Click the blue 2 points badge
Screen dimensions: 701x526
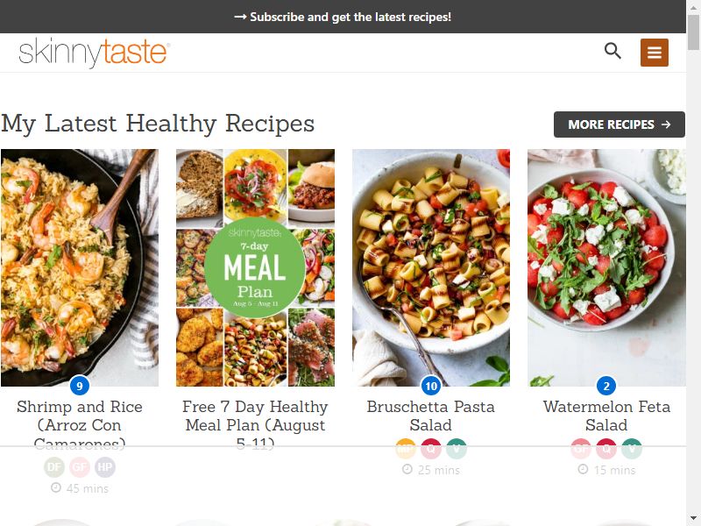click(x=606, y=386)
